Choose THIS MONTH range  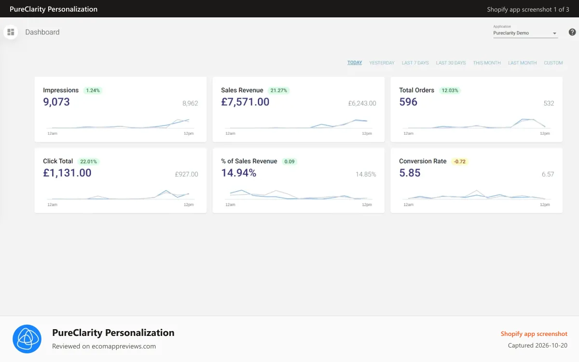point(487,63)
